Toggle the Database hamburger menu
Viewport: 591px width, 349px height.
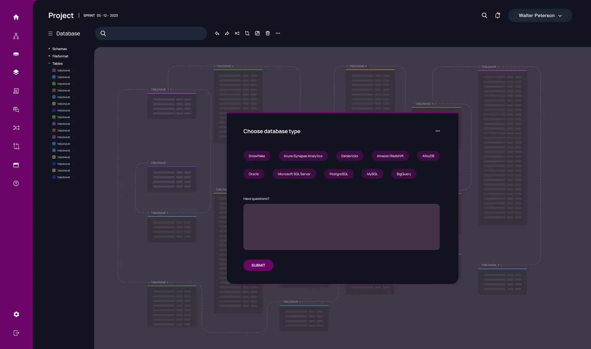tap(50, 33)
